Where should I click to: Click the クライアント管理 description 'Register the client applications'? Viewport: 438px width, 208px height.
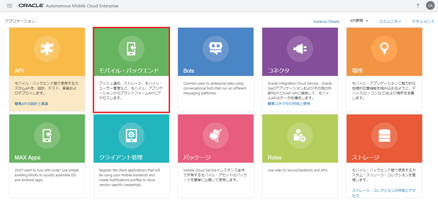point(129,178)
